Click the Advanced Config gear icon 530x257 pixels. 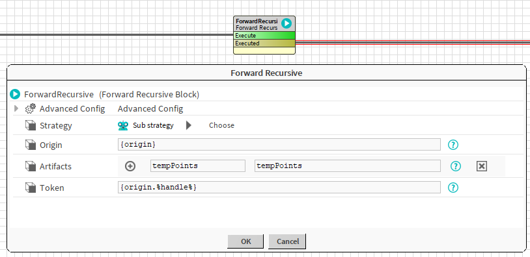pos(31,108)
